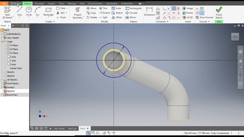The image size is (244, 137).
Task: Use the Offset command
Action: coord(117,18)
